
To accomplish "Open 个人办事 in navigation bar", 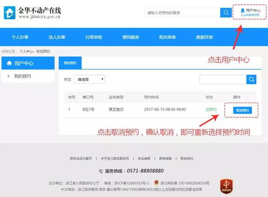I will coord(20,37).
